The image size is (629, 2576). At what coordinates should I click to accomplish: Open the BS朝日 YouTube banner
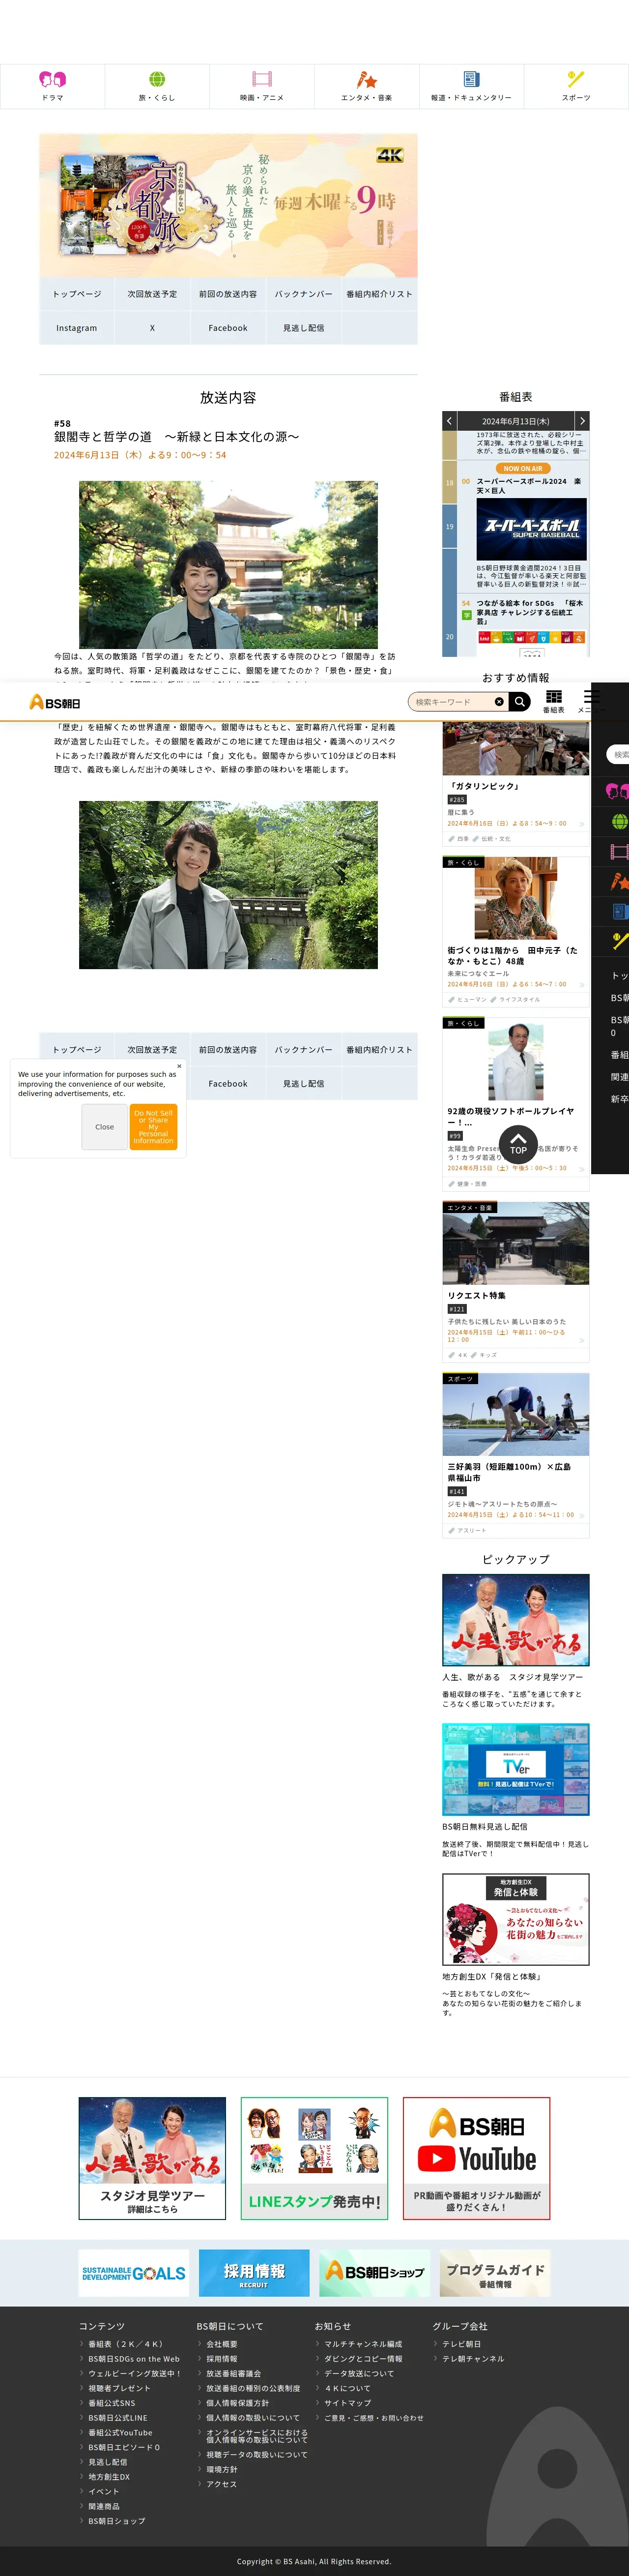[476, 2158]
